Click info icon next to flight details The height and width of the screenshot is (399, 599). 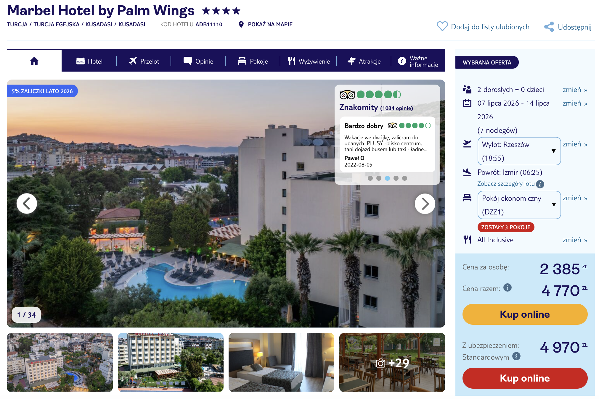540,184
